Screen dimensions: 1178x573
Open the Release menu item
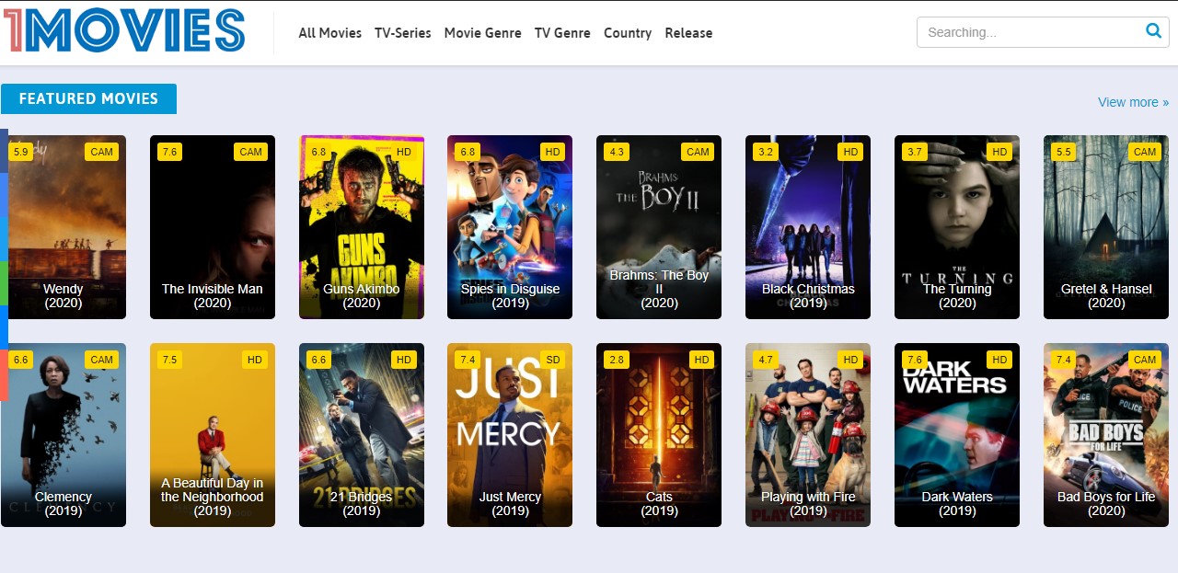(688, 33)
